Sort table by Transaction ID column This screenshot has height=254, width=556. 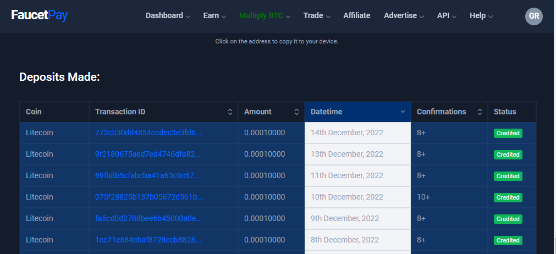(163, 112)
